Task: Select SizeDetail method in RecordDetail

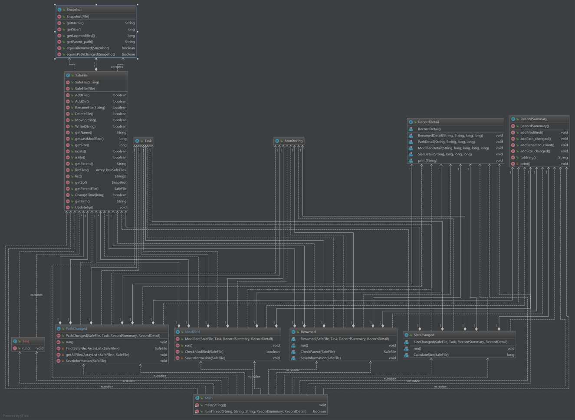Action: click(x=455, y=154)
